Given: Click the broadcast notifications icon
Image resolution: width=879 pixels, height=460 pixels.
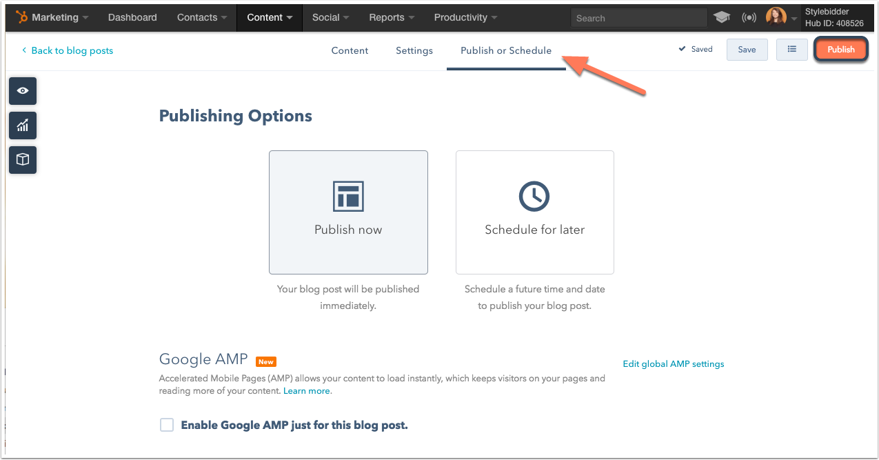Looking at the screenshot, I should (x=749, y=17).
